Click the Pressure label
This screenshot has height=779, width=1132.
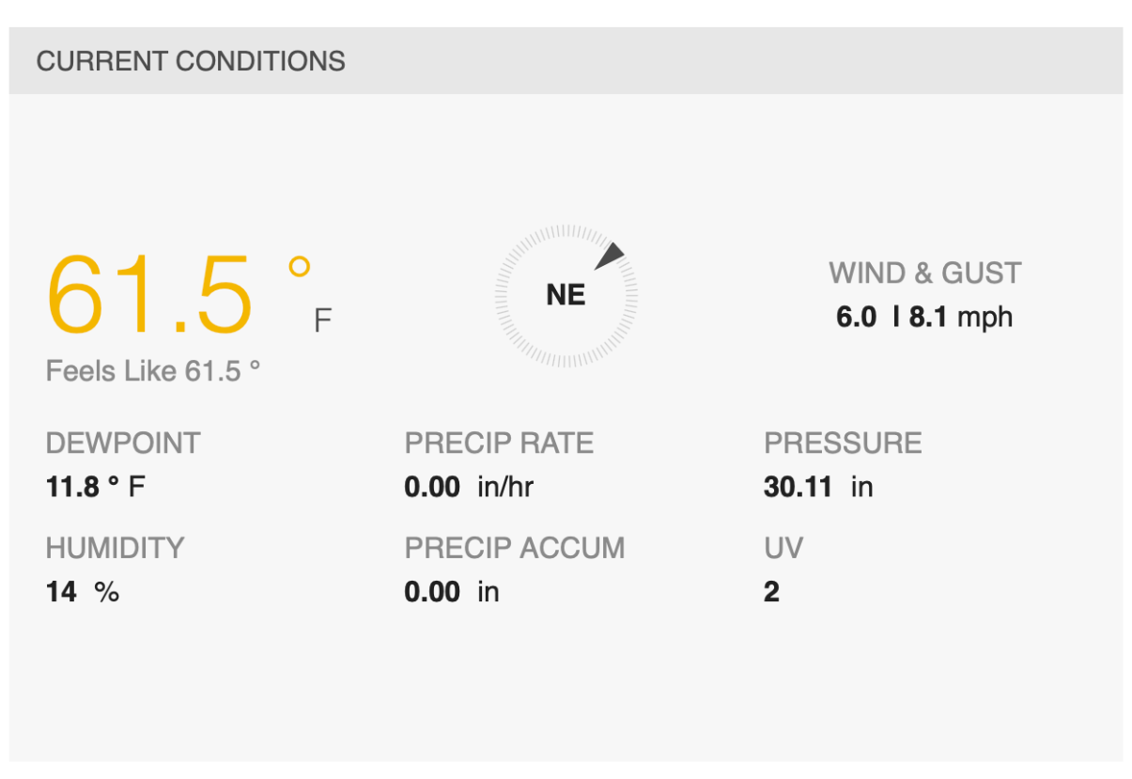coord(843,444)
